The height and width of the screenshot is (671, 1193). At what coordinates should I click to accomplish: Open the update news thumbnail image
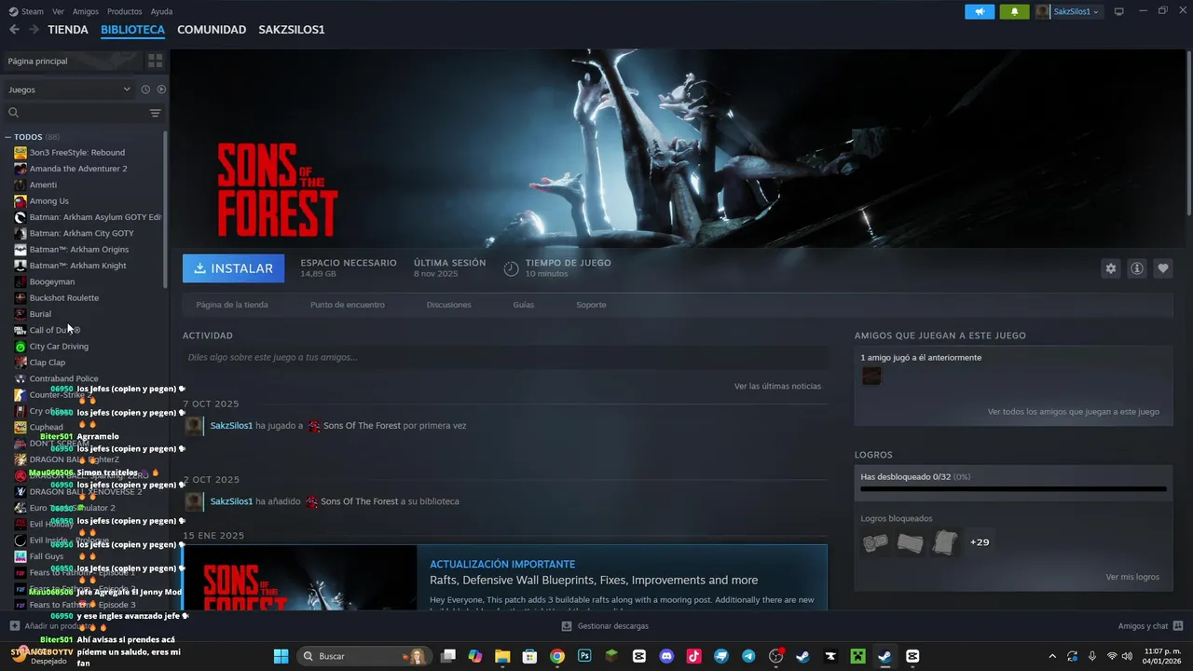tap(301, 578)
